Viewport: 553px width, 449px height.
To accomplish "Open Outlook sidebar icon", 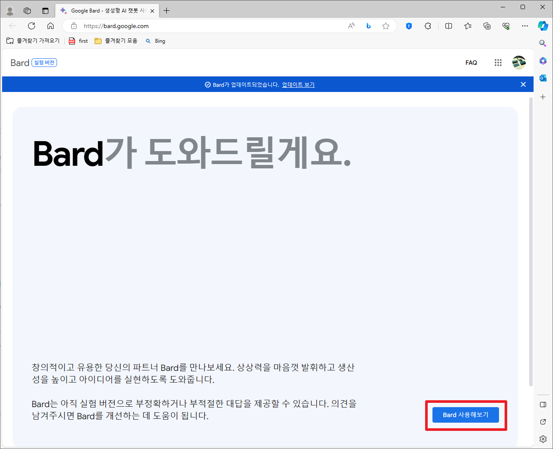I will 543,78.
